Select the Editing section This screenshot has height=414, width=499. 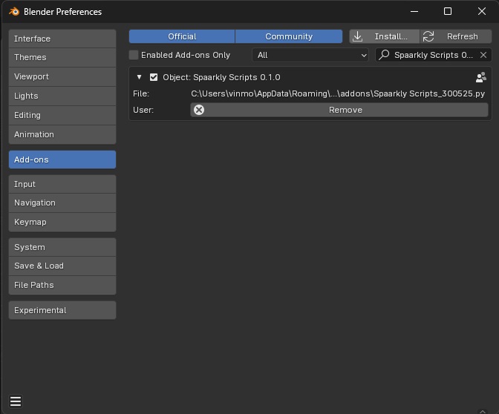pos(62,115)
